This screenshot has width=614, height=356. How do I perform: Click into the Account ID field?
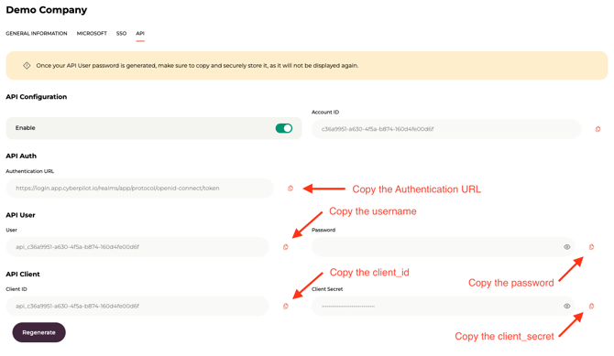446,129
